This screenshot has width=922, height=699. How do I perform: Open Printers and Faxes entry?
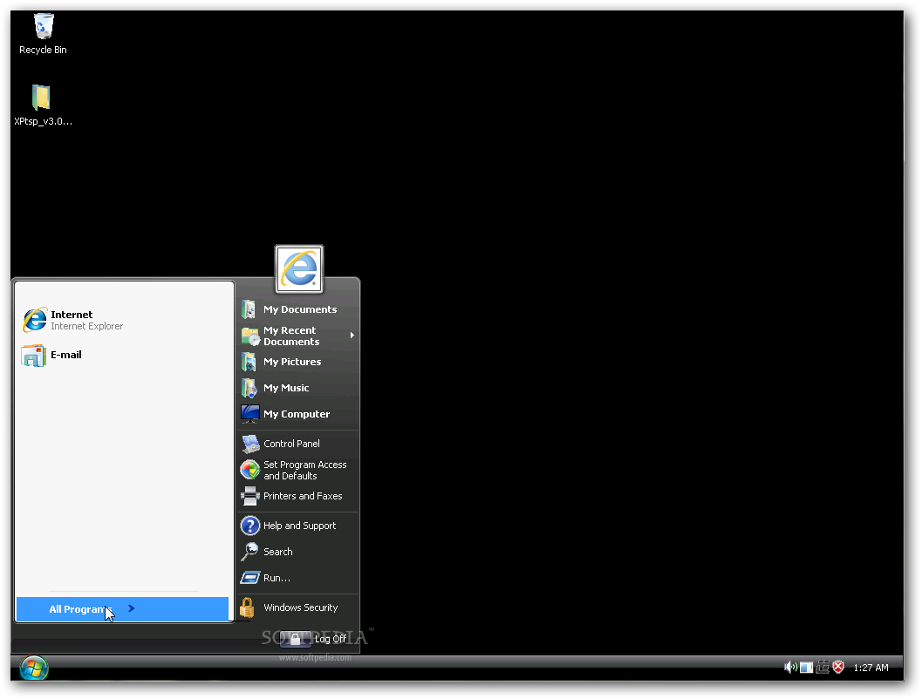(299, 496)
